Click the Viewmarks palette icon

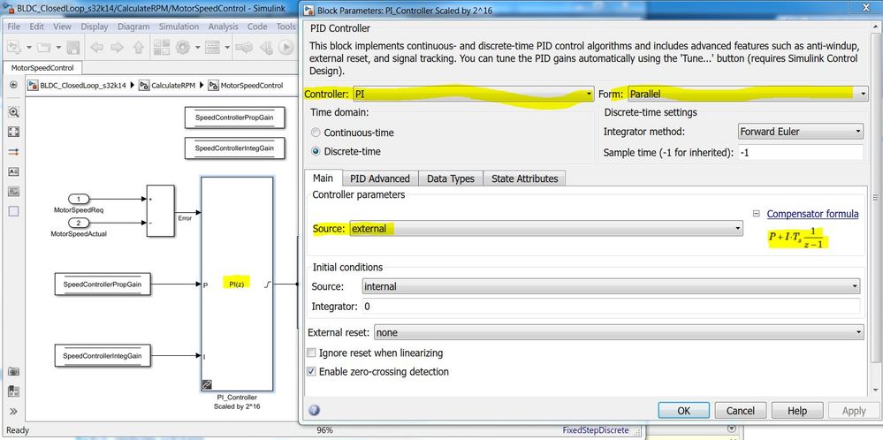[x=13, y=391]
